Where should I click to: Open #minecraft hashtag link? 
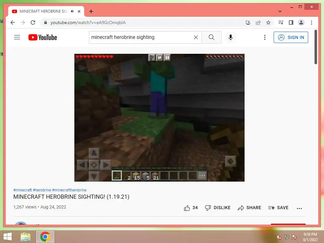[22, 190]
